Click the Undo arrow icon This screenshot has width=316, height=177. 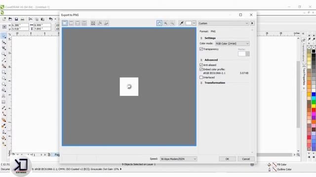coord(50,19)
